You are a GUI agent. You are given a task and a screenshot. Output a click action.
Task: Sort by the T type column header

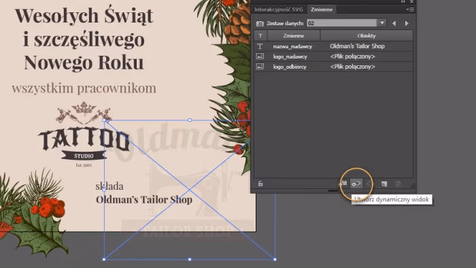(260, 35)
